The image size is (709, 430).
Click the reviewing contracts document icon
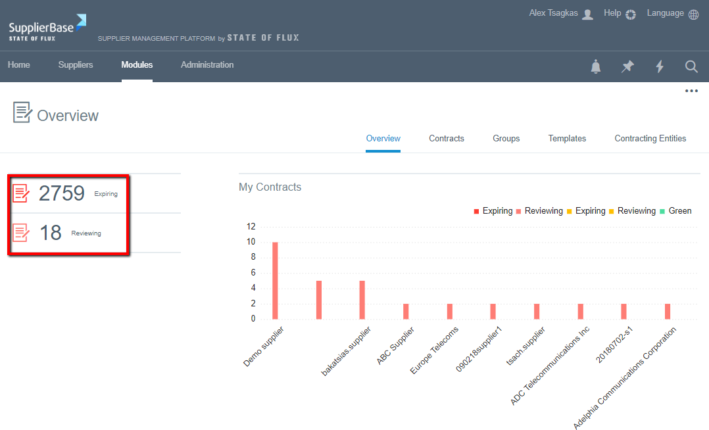point(22,233)
